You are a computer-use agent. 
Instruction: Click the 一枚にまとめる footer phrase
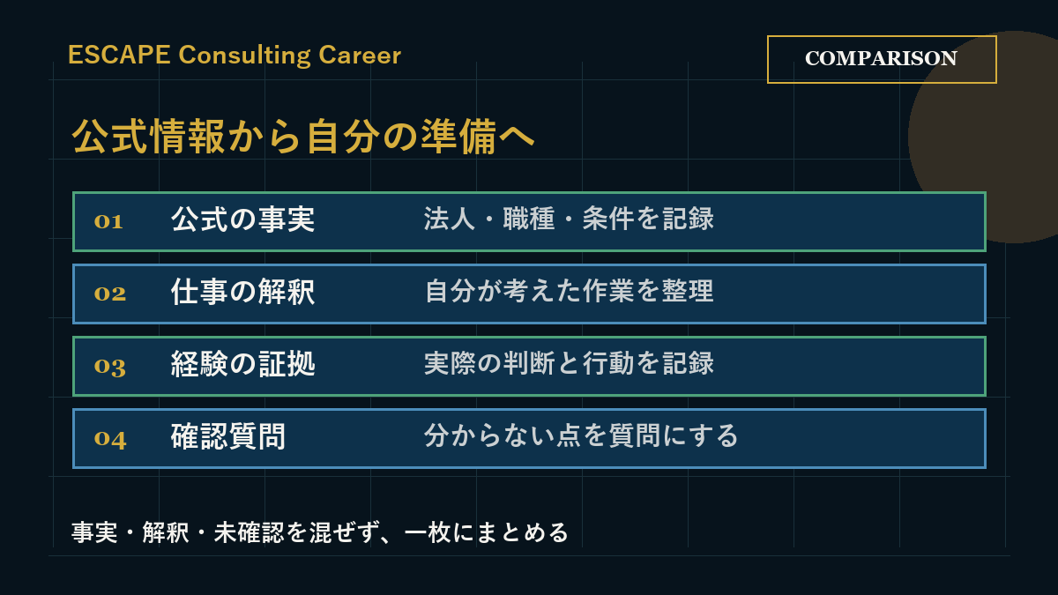click(x=487, y=533)
